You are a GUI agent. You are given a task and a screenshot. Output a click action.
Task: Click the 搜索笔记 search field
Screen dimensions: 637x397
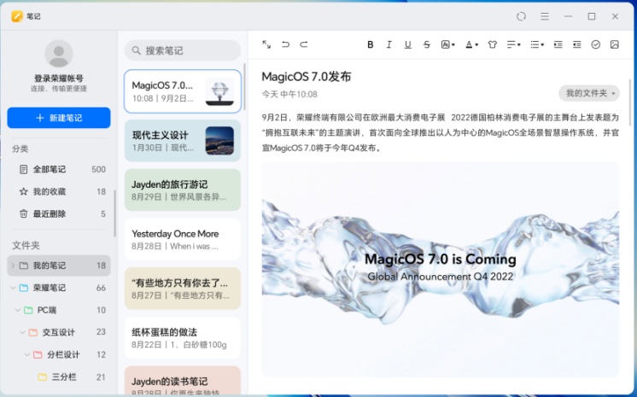coord(183,50)
